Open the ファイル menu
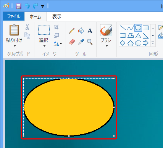Viewport: 163px width, 148px height. coord(14,16)
